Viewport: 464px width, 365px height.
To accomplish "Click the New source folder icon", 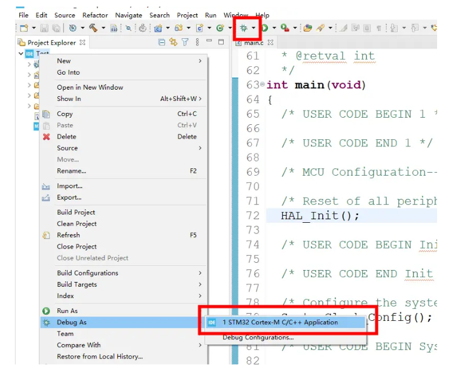I will tap(179, 28).
